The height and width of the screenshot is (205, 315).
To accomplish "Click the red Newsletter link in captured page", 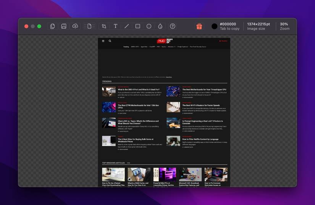I will (x=223, y=41).
